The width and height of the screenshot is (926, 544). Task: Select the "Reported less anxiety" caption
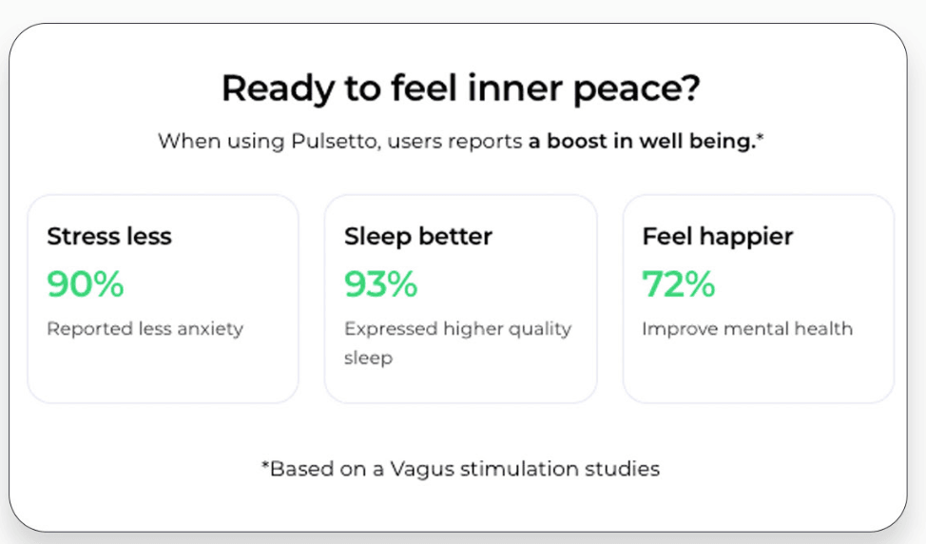click(145, 329)
